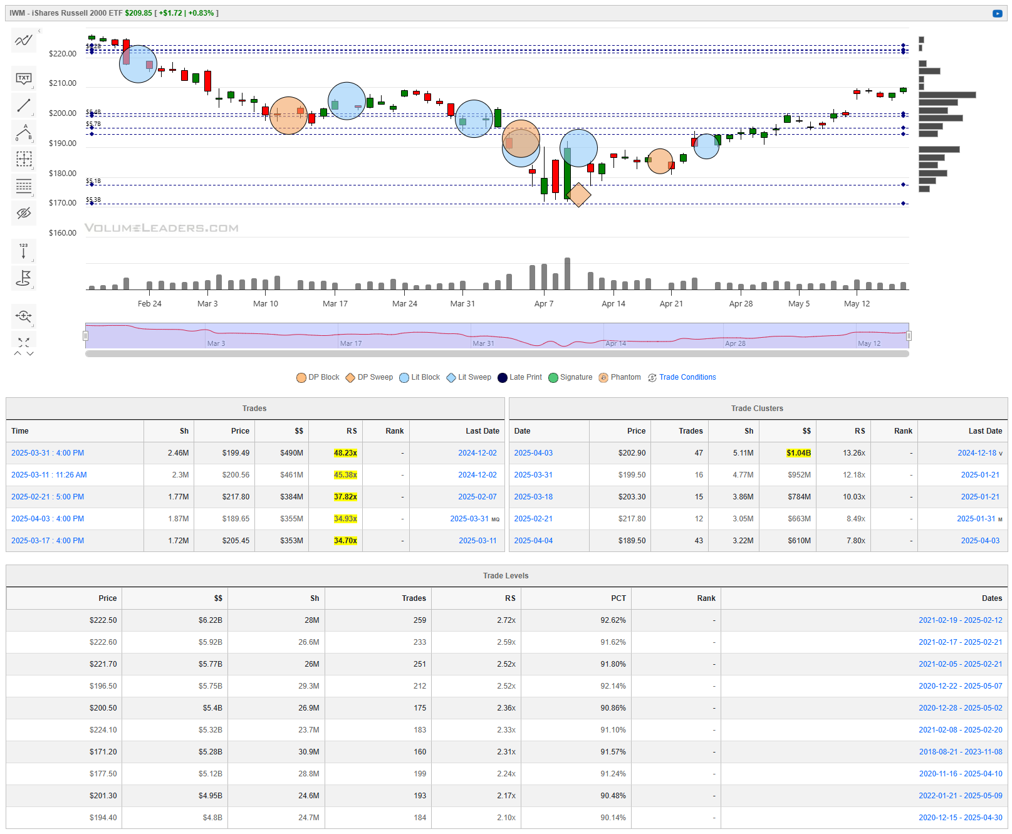Screen dimensions: 1012x834
Task: Grab the right range navigator handle
Action: [x=909, y=336]
